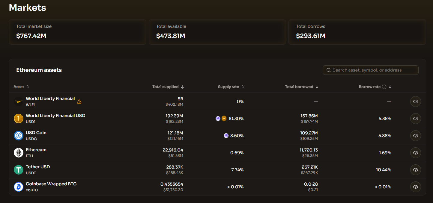The image size is (433, 203).
Task: Open the Tether USD market row
Action: 38,167
